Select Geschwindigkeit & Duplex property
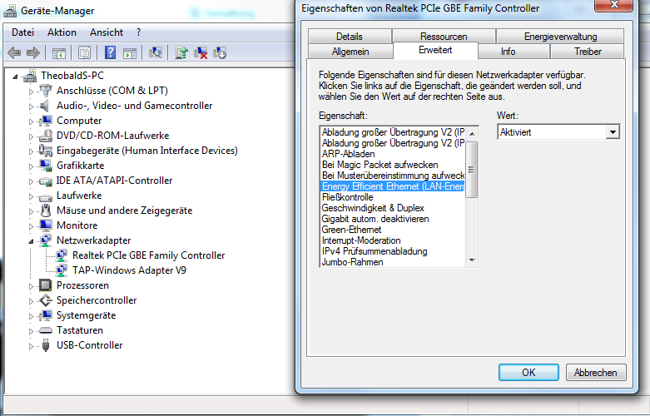This screenshot has width=650, height=416. [393, 208]
